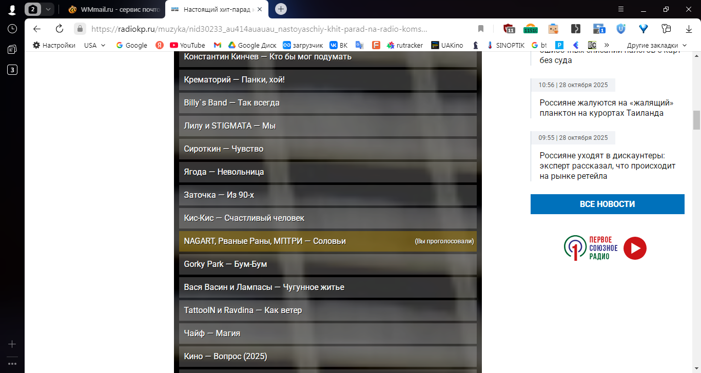Vote for Ягода — Невольница
701x373 pixels.
point(328,172)
